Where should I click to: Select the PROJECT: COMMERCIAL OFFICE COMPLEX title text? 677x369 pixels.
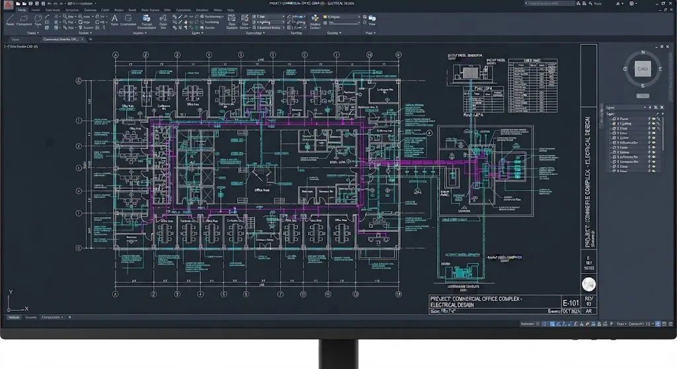pyautogui.click(x=476, y=299)
